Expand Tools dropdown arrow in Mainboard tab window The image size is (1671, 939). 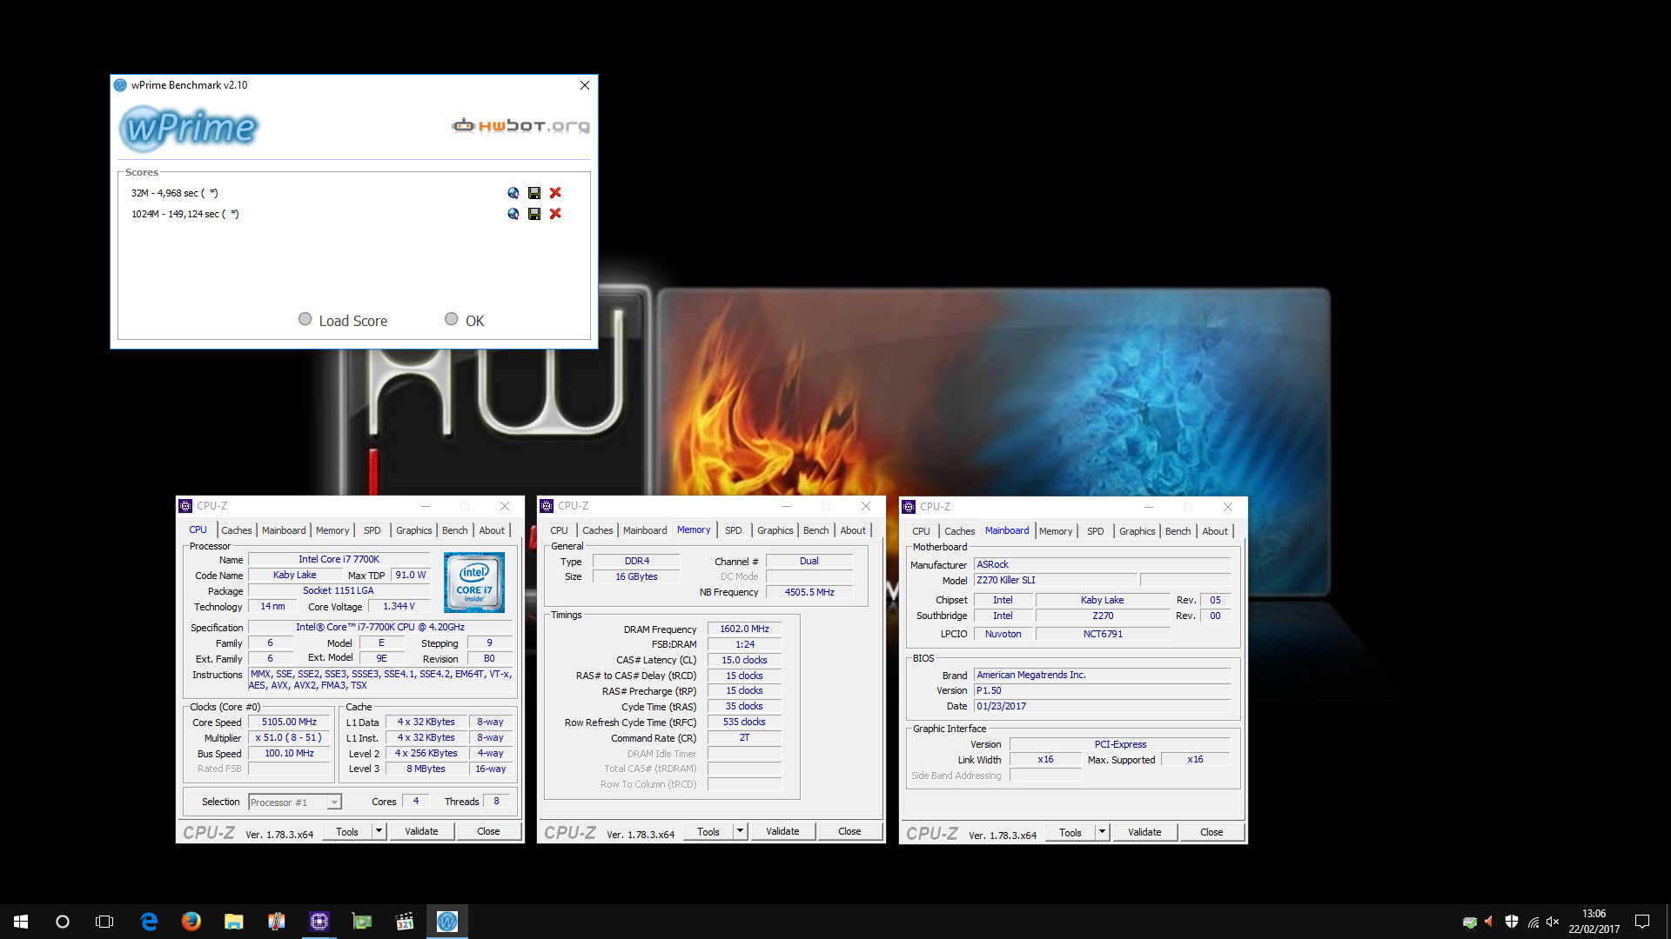1102,832
